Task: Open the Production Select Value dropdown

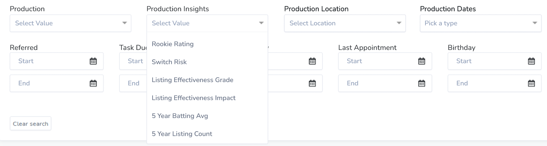Action: [x=70, y=23]
